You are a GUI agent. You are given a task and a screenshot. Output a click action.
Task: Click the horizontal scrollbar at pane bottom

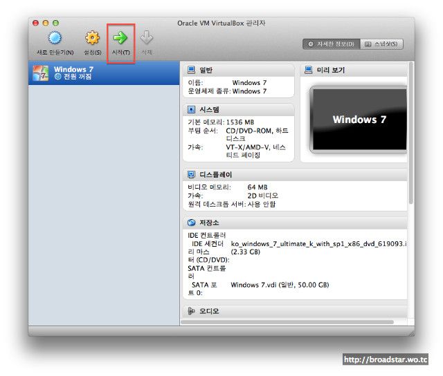(287, 322)
